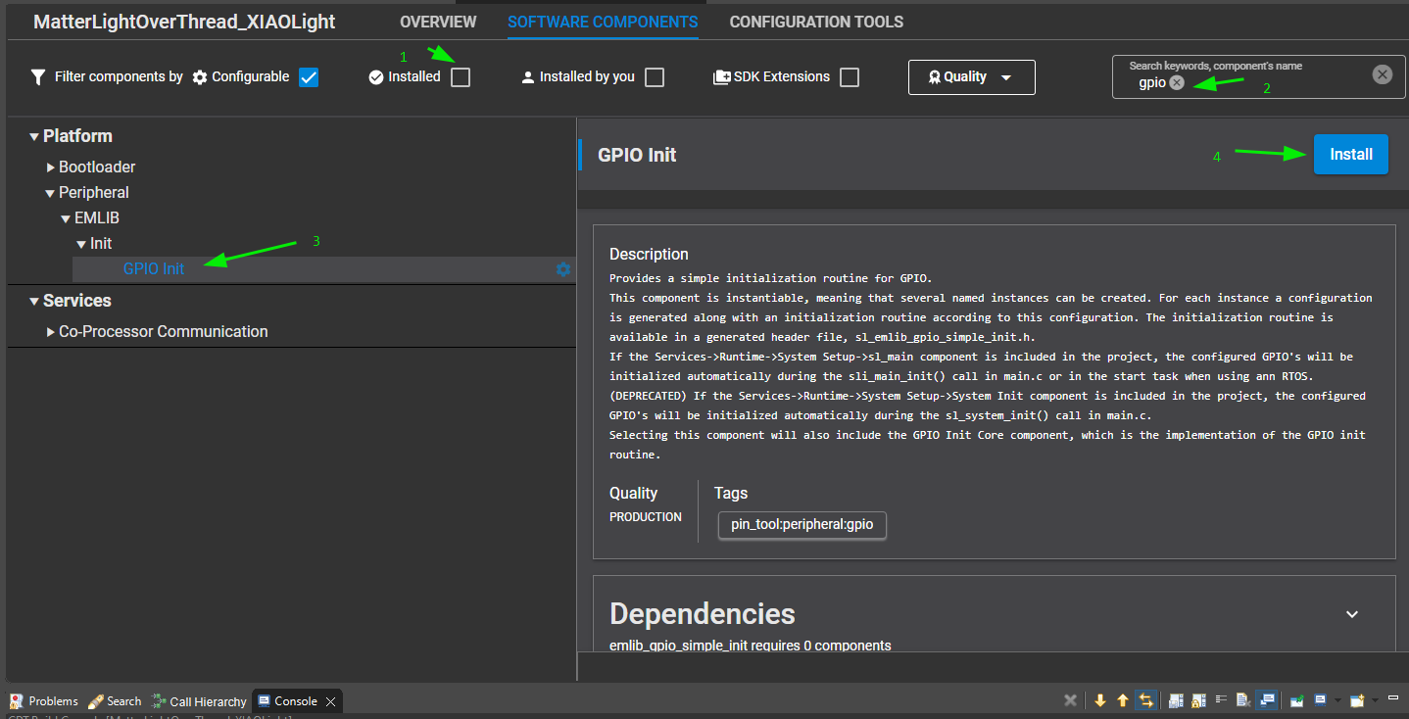The width and height of the screenshot is (1409, 719).
Task: Check the Installed by you checkbox
Action: 655,77
